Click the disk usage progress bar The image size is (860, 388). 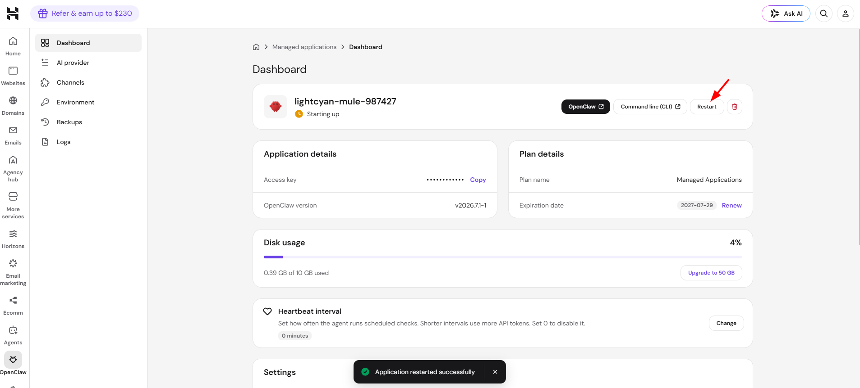tap(503, 257)
